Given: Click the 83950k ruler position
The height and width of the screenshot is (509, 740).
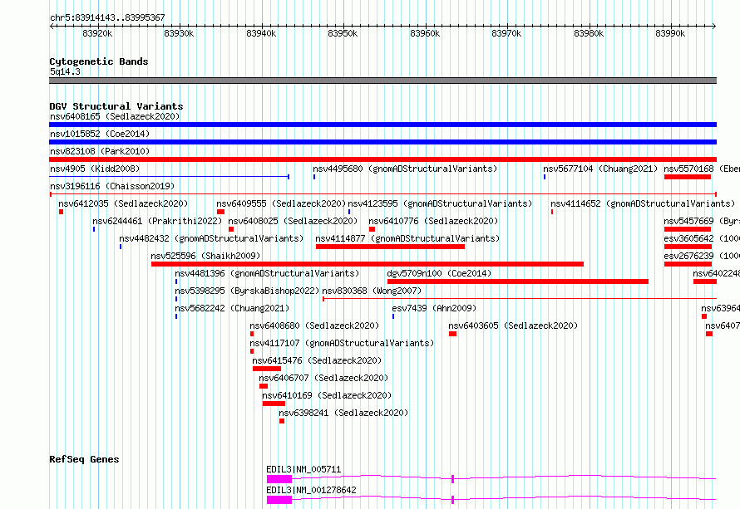Looking at the screenshot, I should point(343,33).
